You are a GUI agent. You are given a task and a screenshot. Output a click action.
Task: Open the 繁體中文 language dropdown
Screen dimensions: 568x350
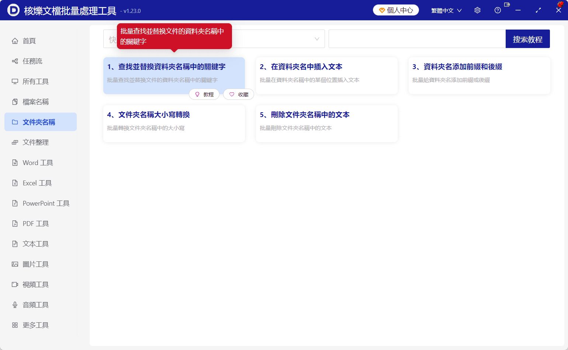tap(446, 10)
